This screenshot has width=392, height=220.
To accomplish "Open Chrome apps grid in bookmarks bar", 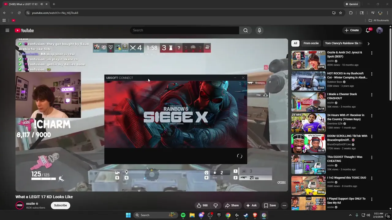I will tap(4, 20).
